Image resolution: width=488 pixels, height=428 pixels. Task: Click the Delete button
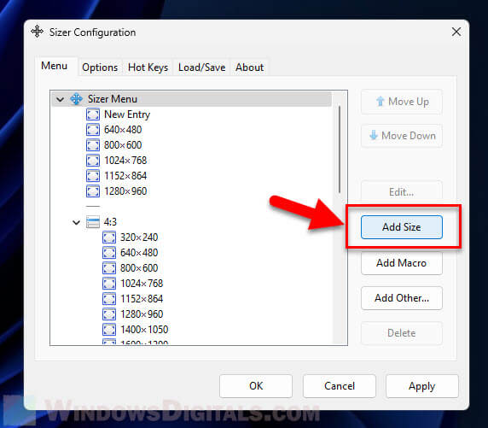[x=402, y=333]
